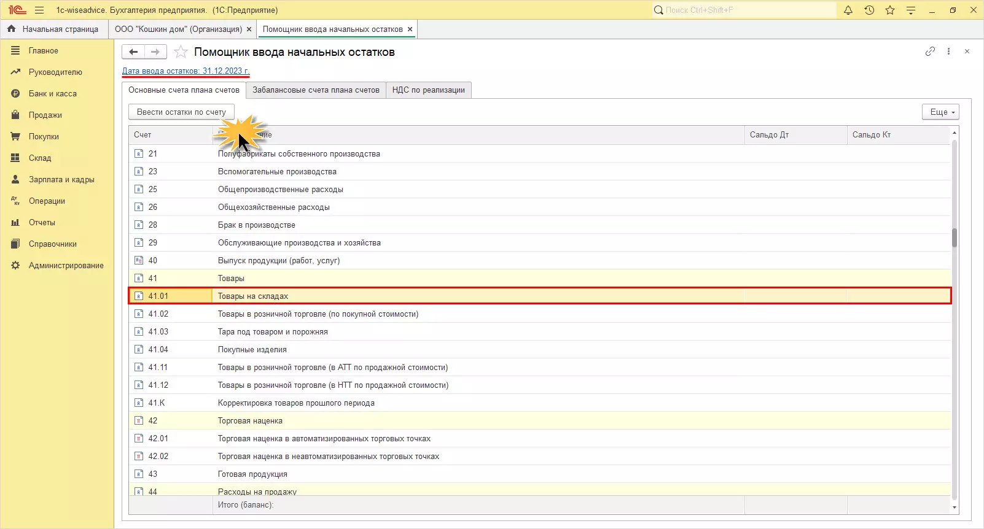Screen dimensions: 984x529
Task: Click the account 41.11 row icon
Action: [x=139, y=368]
